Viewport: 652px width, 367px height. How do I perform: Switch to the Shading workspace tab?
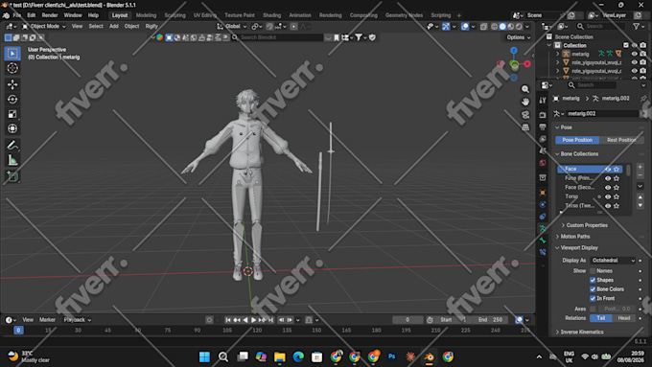click(271, 15)
